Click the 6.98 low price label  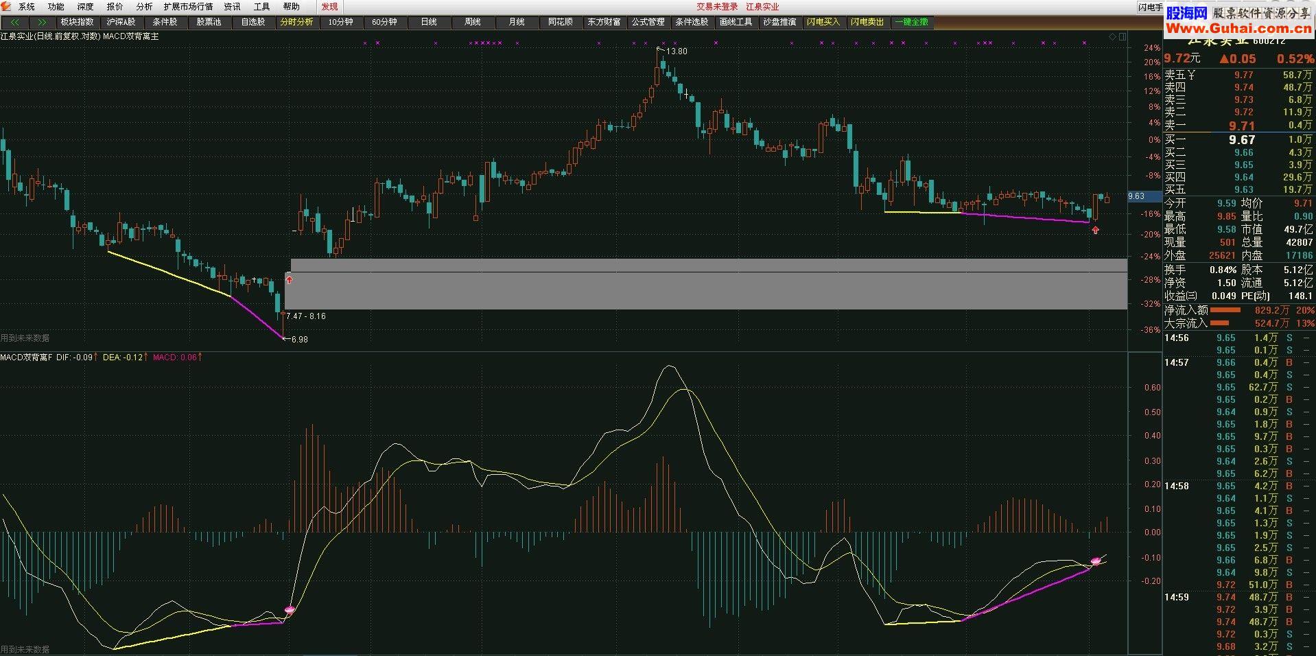click(x=300, y=340)
